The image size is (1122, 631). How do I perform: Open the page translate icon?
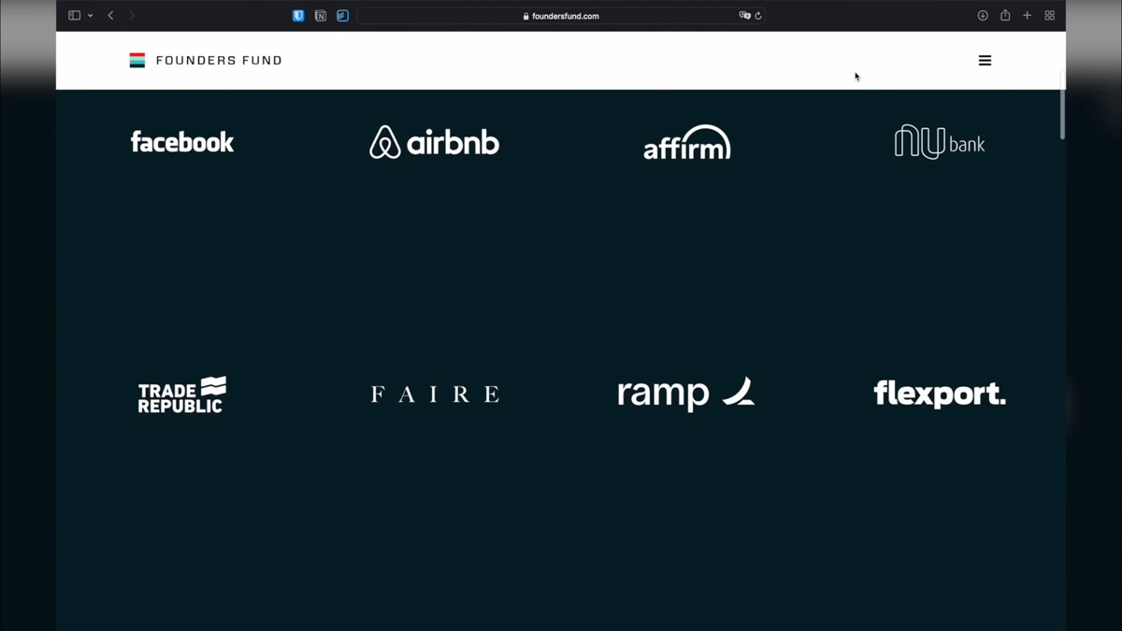point(744,16)
